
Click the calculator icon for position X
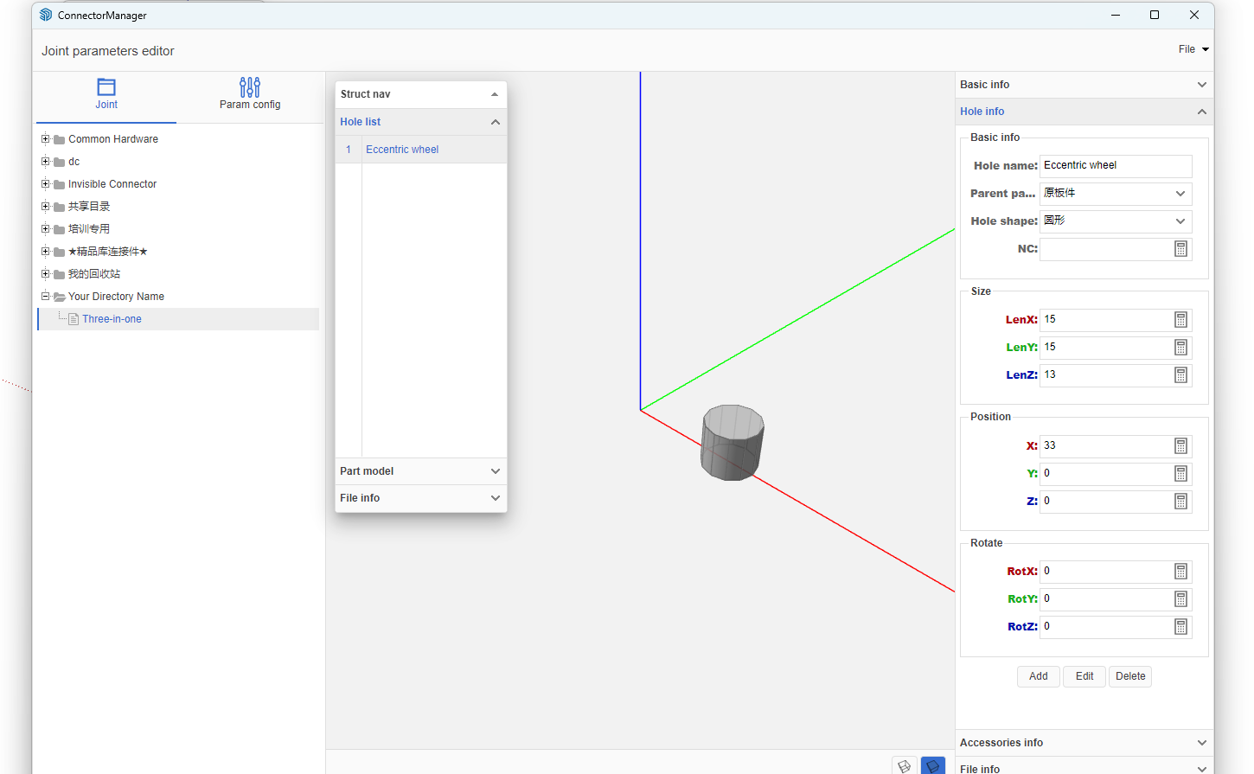click(1180, 446)
